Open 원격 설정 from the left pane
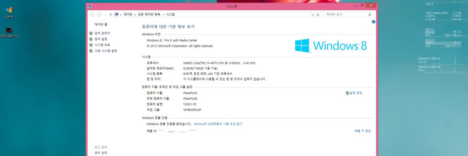This screenshot has height=156, width=468. click(x=101, y=39)
